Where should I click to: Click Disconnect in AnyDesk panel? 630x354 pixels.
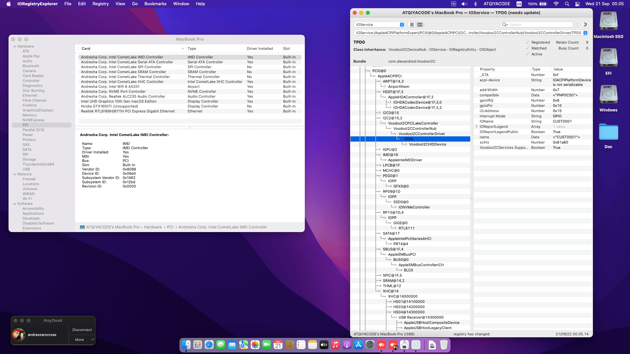pos(82,330)
